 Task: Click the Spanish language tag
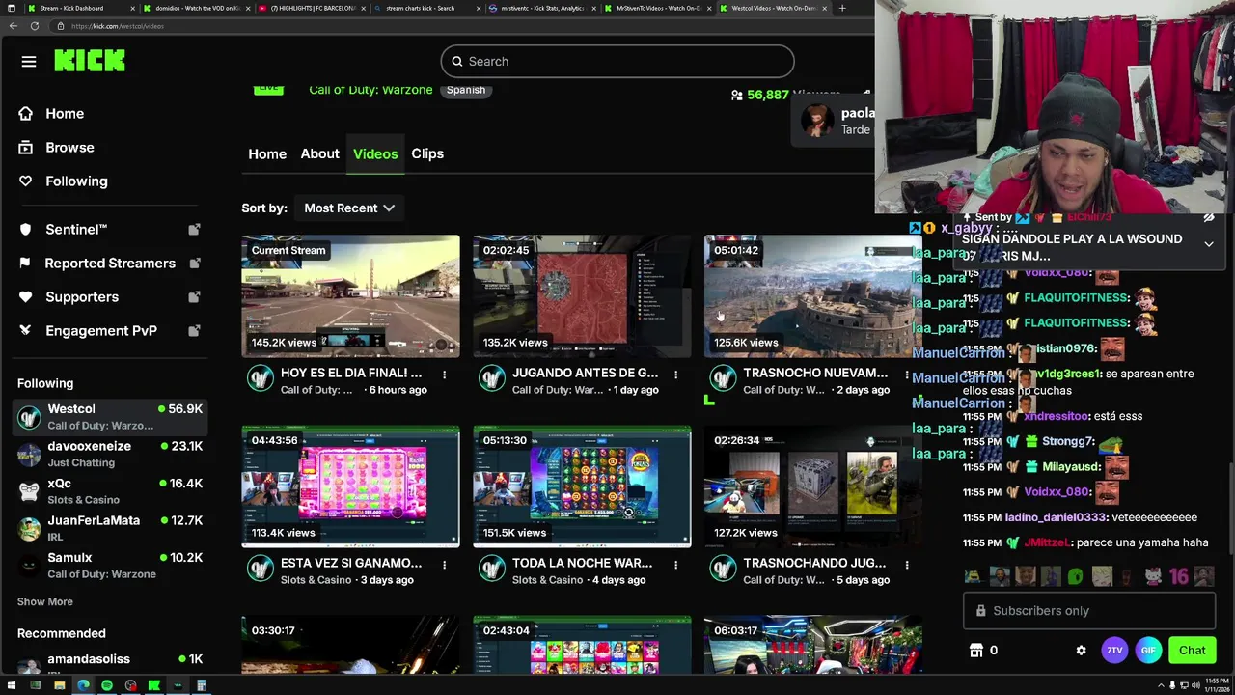pos(466,90)
